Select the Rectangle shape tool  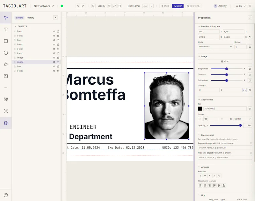point(6,41)
